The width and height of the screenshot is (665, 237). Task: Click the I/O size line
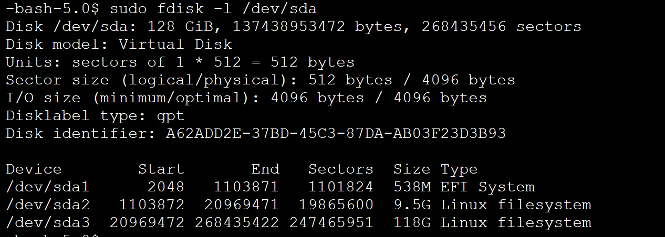pyautogui.click(x=246, y=98)
